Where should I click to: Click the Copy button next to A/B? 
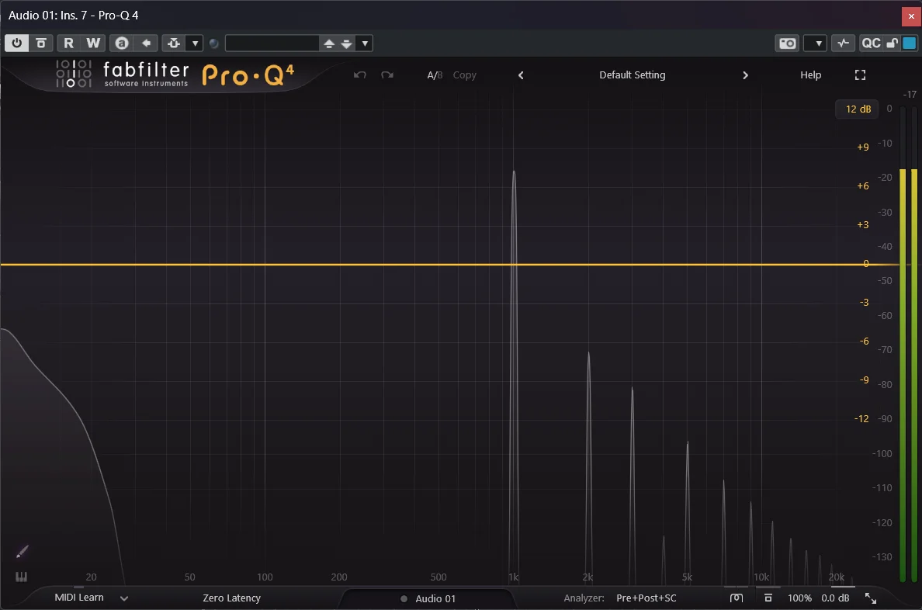tap(465, 75)
